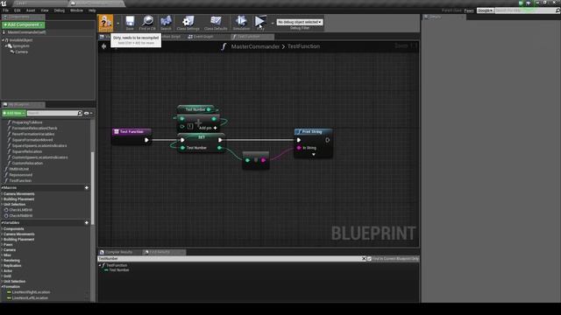The height and width of the screenshot is (315, 561).
Task: Open the Asset menu
Action: click(31, 10)
